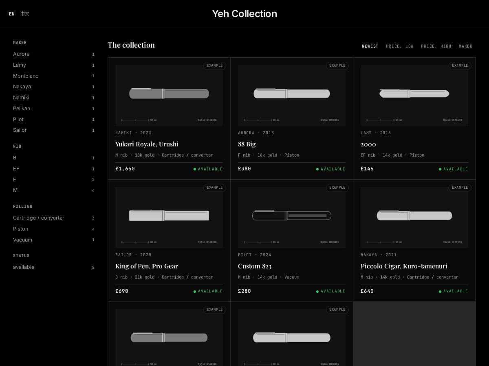Filter by available status
489x366 pixels.
(54, 267)
